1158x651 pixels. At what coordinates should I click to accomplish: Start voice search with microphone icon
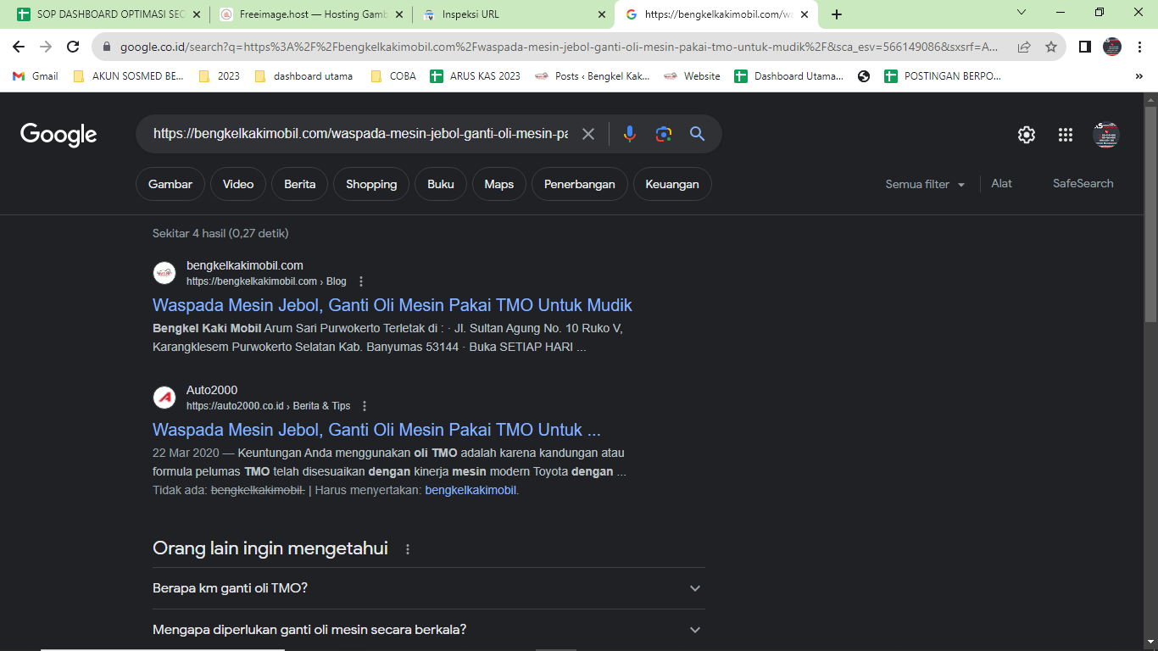(629, 134)
